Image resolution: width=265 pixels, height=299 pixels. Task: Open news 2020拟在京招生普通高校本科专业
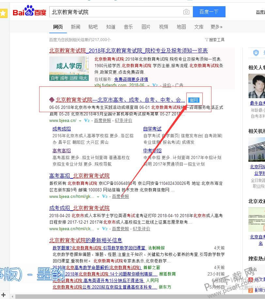pos(105,287)
